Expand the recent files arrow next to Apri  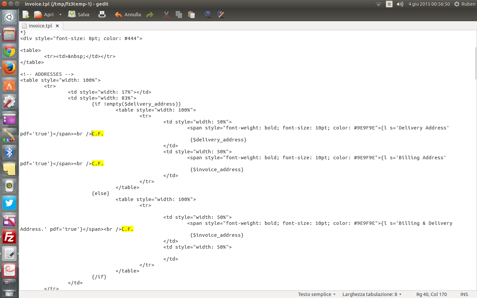[x=60, y=15]
